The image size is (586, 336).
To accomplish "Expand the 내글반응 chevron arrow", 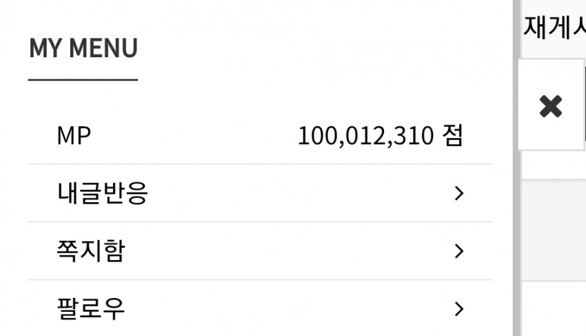I will (x=459, y=193).
